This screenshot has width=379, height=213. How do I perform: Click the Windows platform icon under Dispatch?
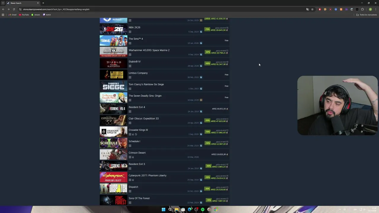pyautogui.click(x=130, y=191)
